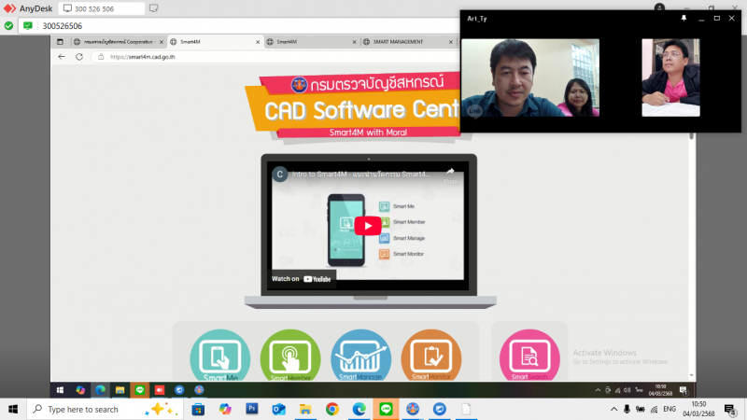
Task: Click the Type here to search box
Action: click(105, 410)
